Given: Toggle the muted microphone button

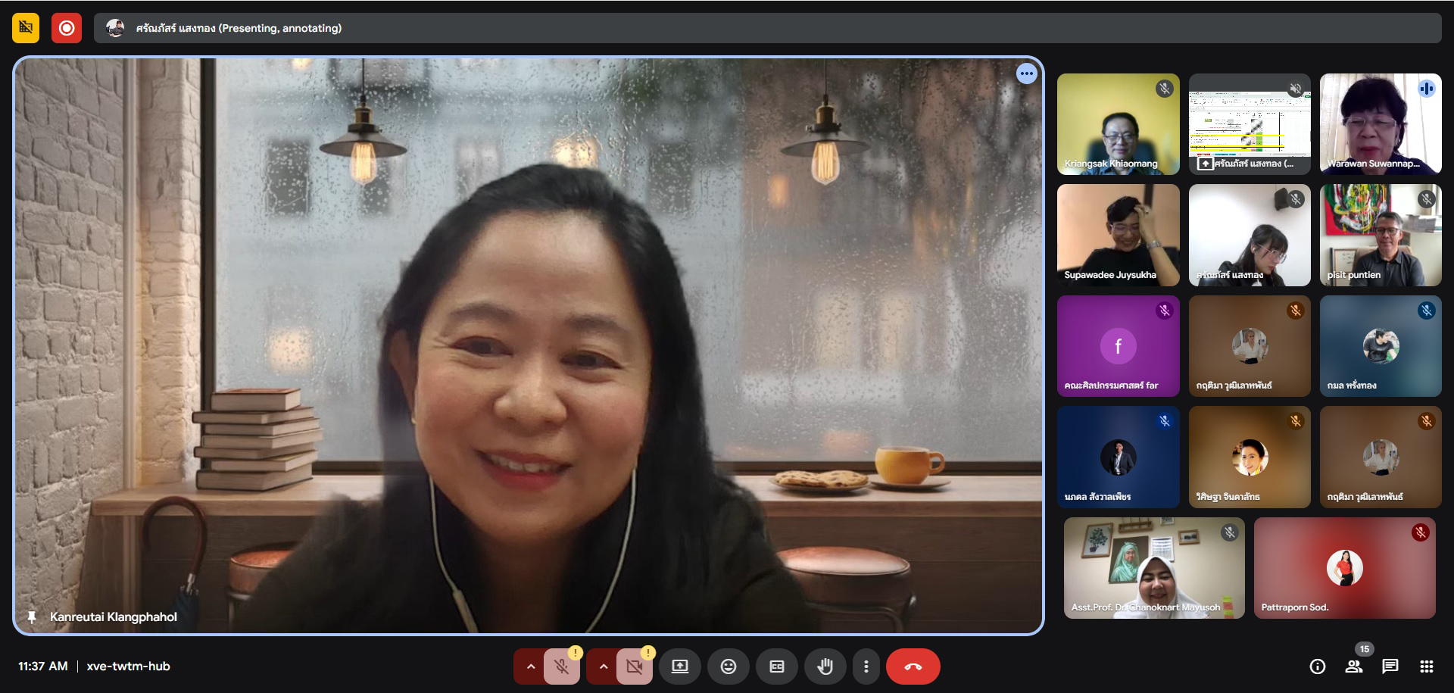Looking at the screenshot, I should 561,666.
